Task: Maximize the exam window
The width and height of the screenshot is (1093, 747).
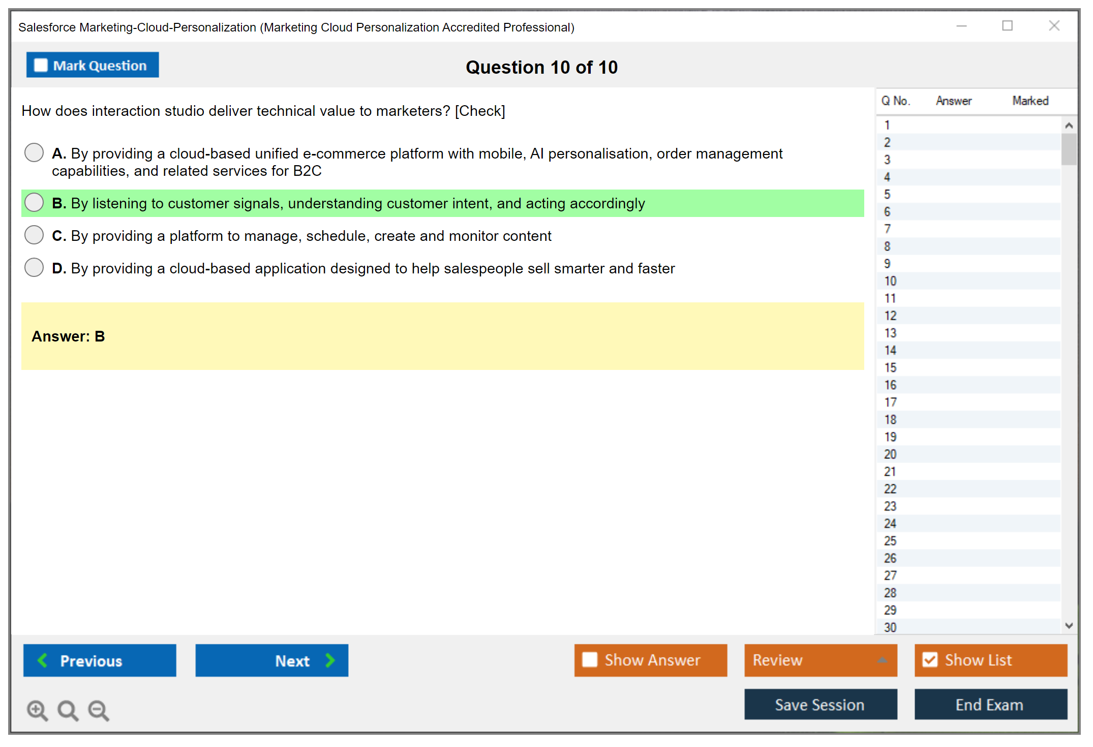Action: 1007,26
